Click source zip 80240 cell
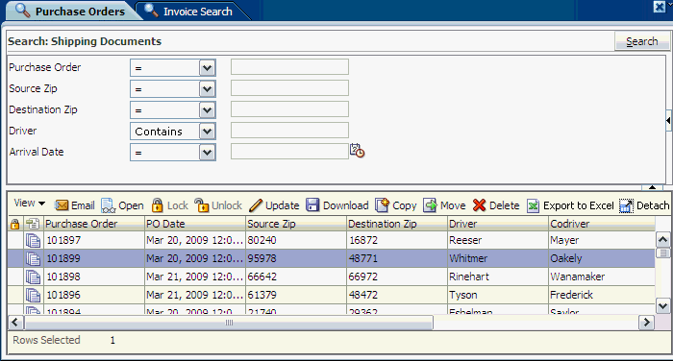Viewport: 673px width, 361px height. click(296, 240)
